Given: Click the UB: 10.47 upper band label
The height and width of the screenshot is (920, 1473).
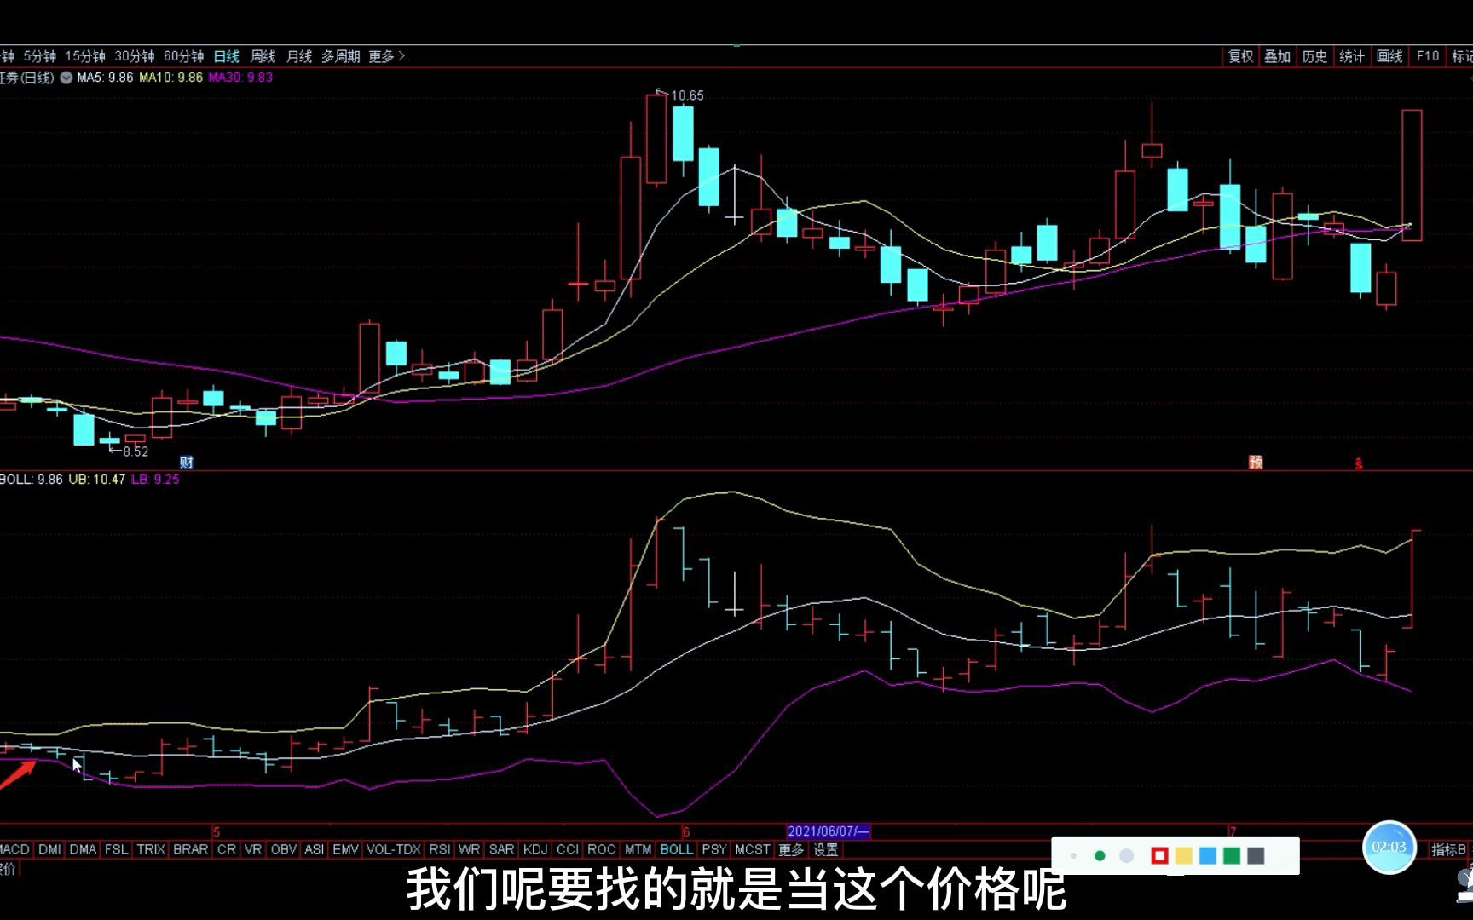Looking at the screenshot, I should (x=97, y=480).
